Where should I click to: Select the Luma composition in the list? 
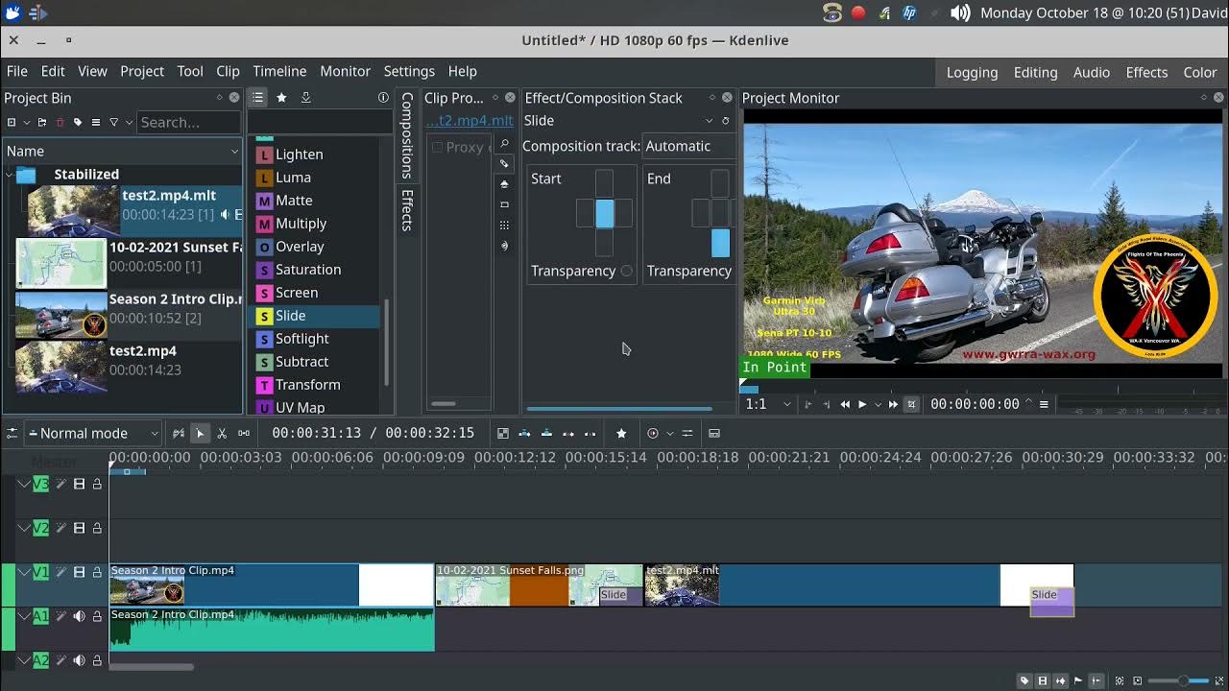pos(293,178)
